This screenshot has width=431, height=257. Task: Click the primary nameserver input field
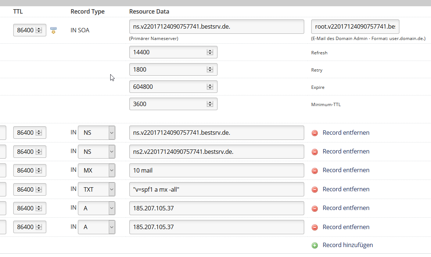click(x=216, y=27)
